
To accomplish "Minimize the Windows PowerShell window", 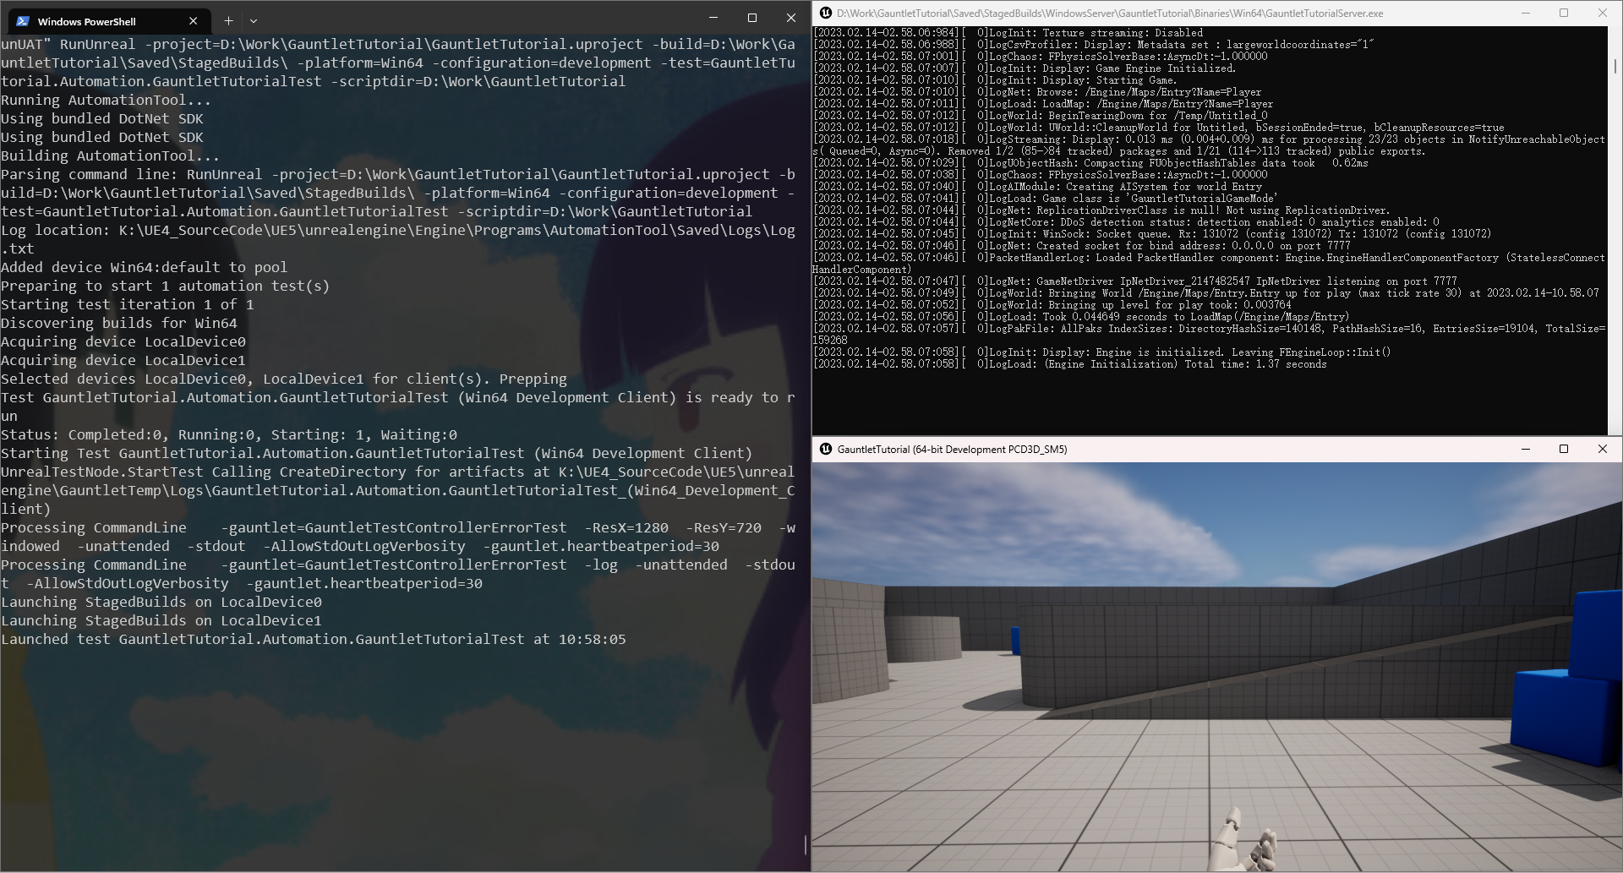I will click(713, 18).
